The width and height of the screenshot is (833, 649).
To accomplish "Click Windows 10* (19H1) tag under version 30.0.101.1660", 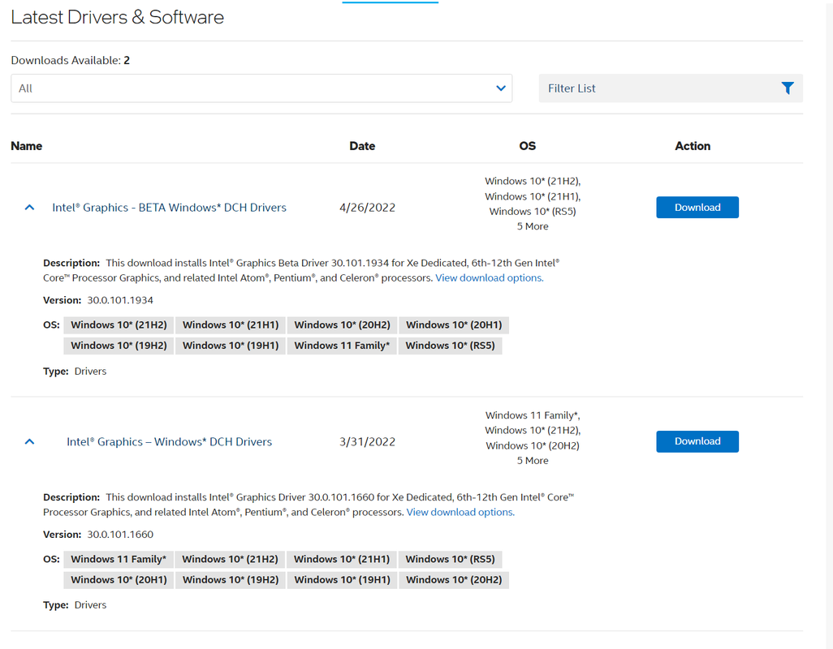I will coord(342,579).
